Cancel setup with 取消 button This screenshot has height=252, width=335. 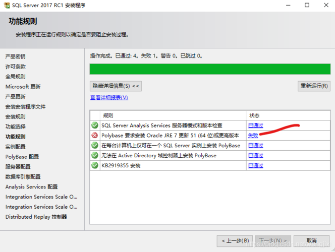click(x=311, y=241)
